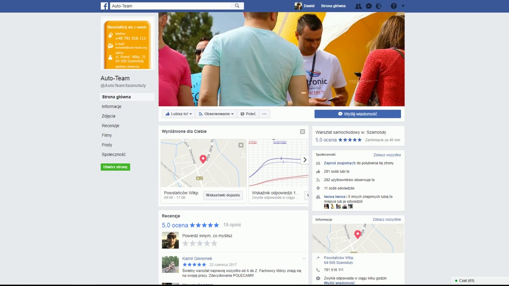
Task: Click the Wskazówki dojazdu button
Action: (x=223, y=195)
